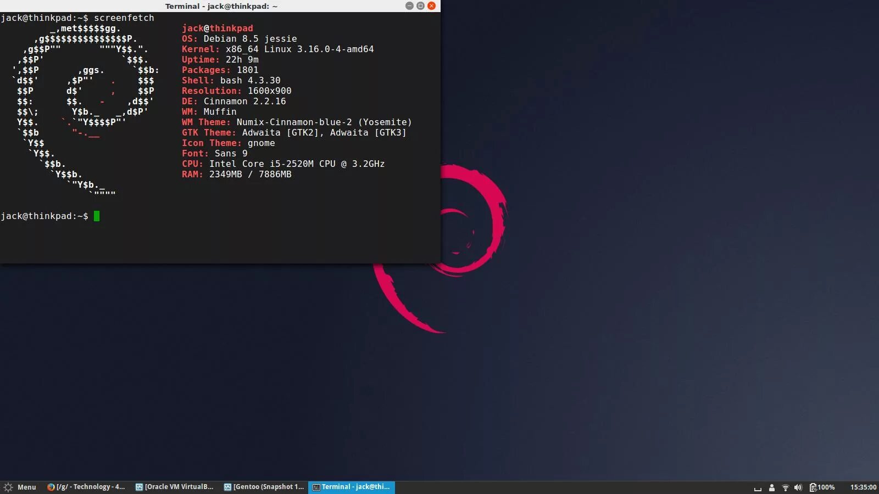Viewport: 879px width, 494px height.
Task: Open the battery power applet icon
Action: click(x=813, y=487)
